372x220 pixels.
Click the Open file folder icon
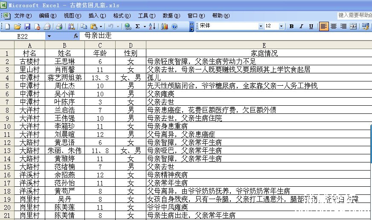(x=17, y=26)
